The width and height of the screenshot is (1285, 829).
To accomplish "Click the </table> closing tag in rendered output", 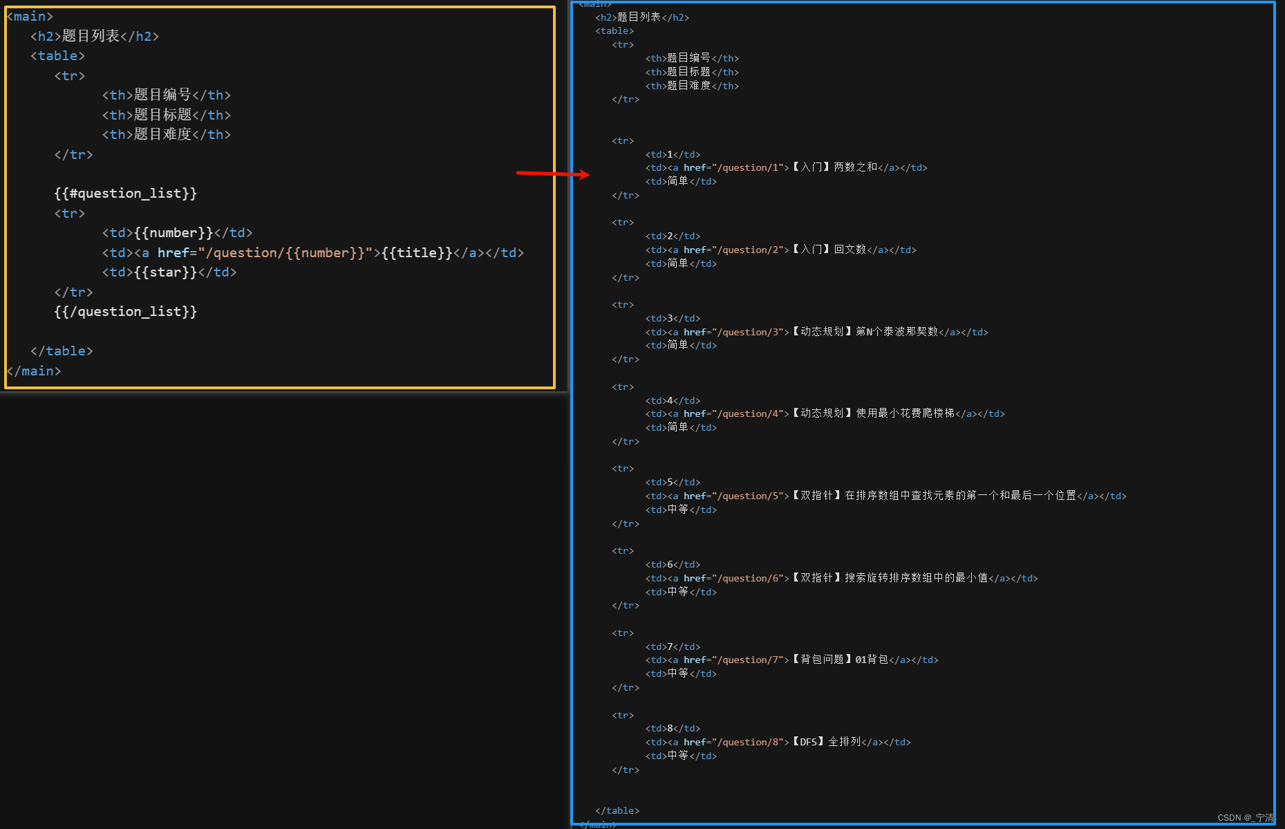I will coord(617,811).
